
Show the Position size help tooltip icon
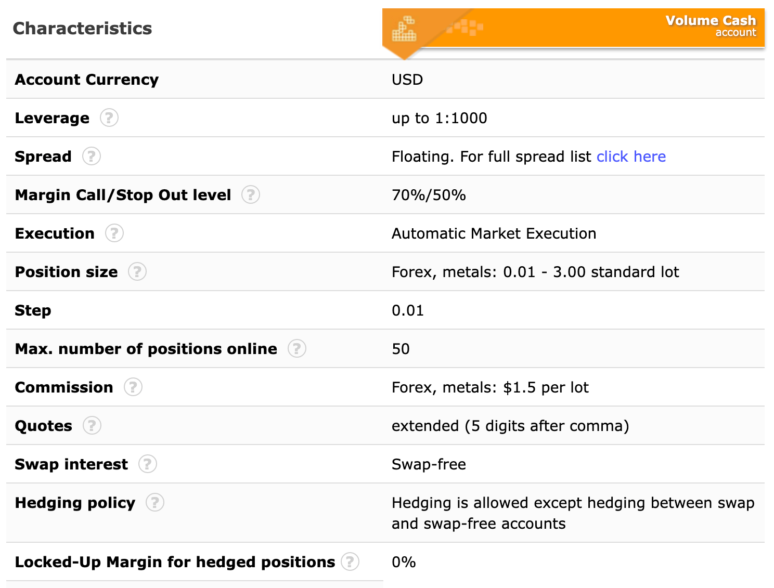coord(137,272)
